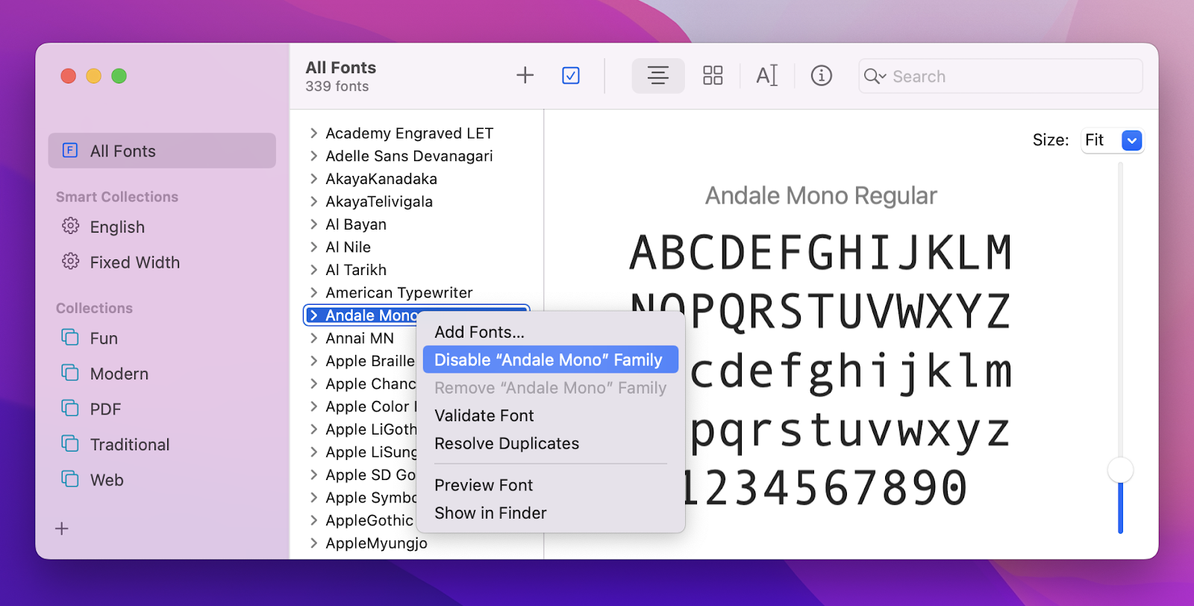Click the All Fonts sidebar icon
Image resolution: width=1194 pixels, height=606 pixels.
tap(70, 151)
